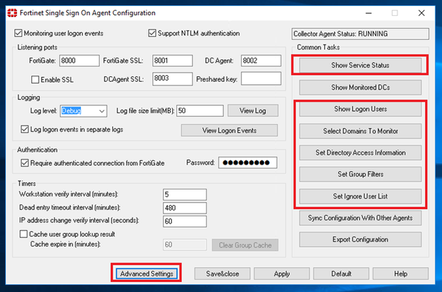Open Select Domains To Monitor
This screenshot has height=292, width=442.
click(x=360, y=131)
